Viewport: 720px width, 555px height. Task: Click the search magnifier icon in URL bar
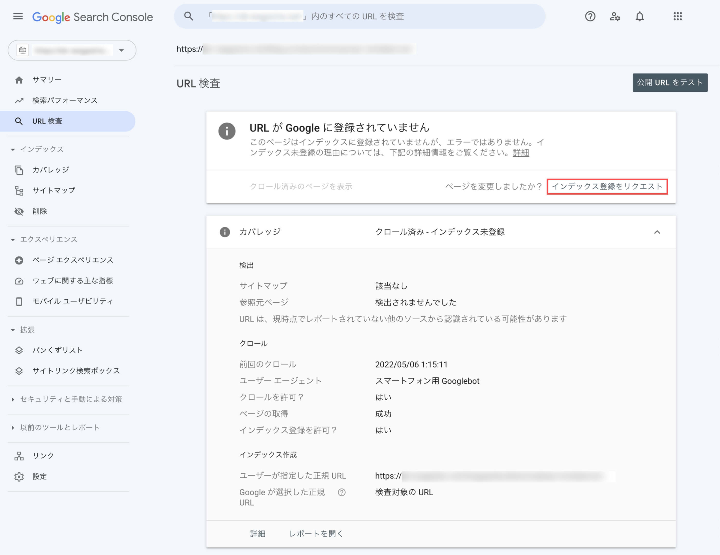188,16
